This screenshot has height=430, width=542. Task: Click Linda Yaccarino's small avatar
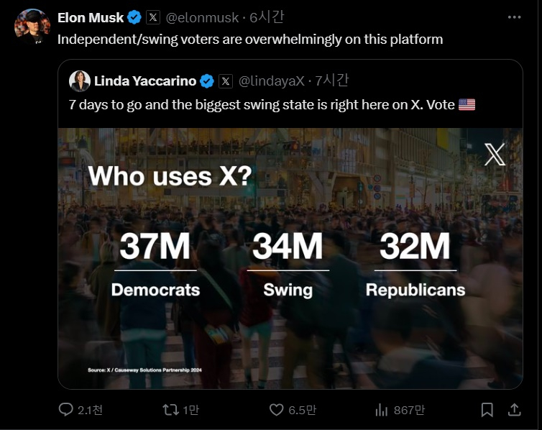click(79, 81)
